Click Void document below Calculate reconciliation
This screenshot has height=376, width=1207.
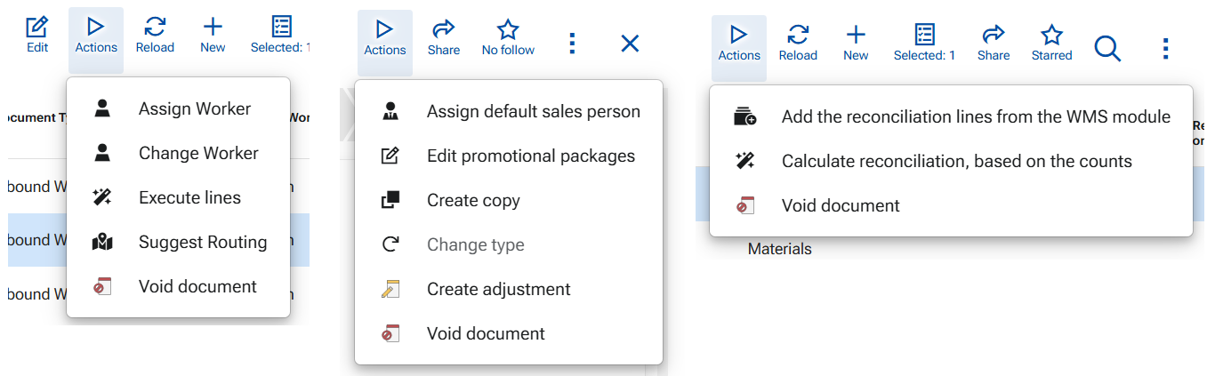tap(840, 206)
